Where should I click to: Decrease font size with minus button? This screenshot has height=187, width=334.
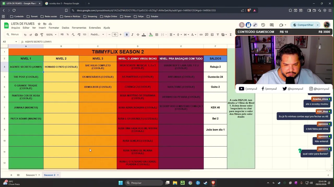(x=109, y=35)
